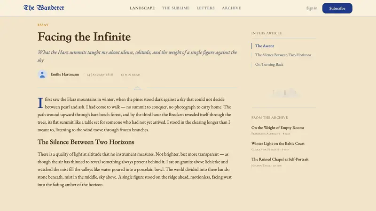The width and height of the screenshot is (376, 211).
Task: Jump to The Silence Between Two Horizons
Action: coord(283,55)
